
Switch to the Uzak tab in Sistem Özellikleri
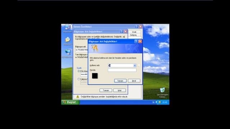tap(134, 32)
